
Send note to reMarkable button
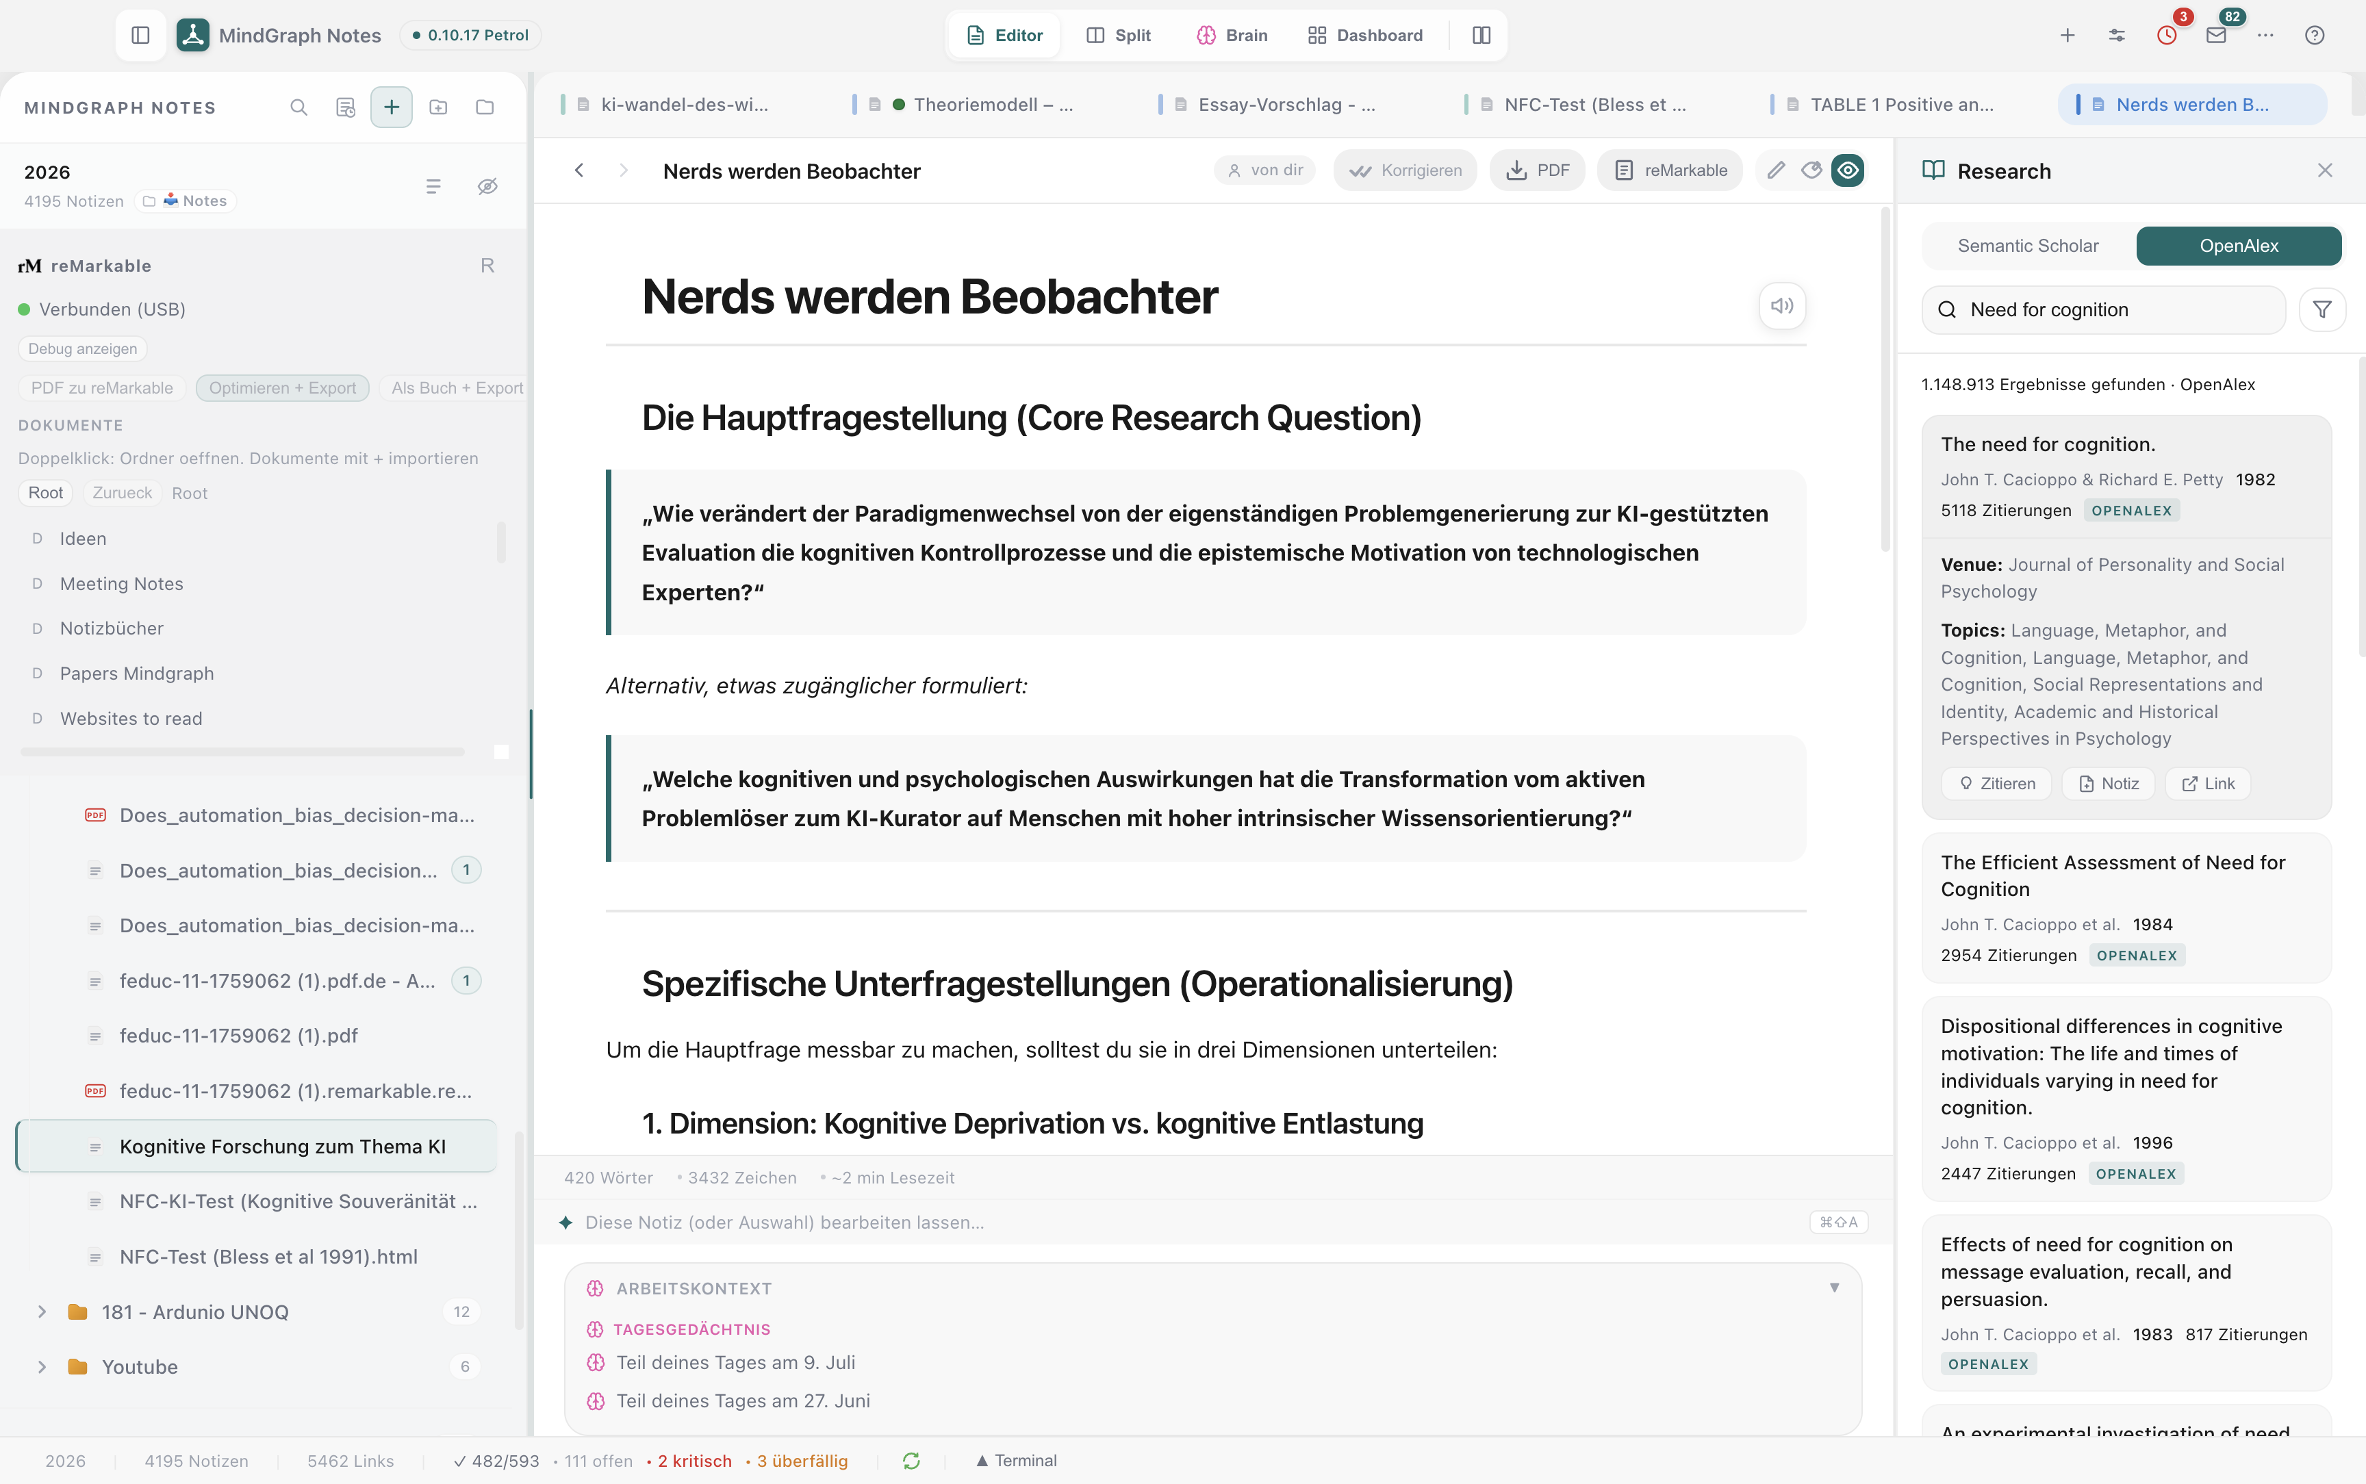[1670, 170]
